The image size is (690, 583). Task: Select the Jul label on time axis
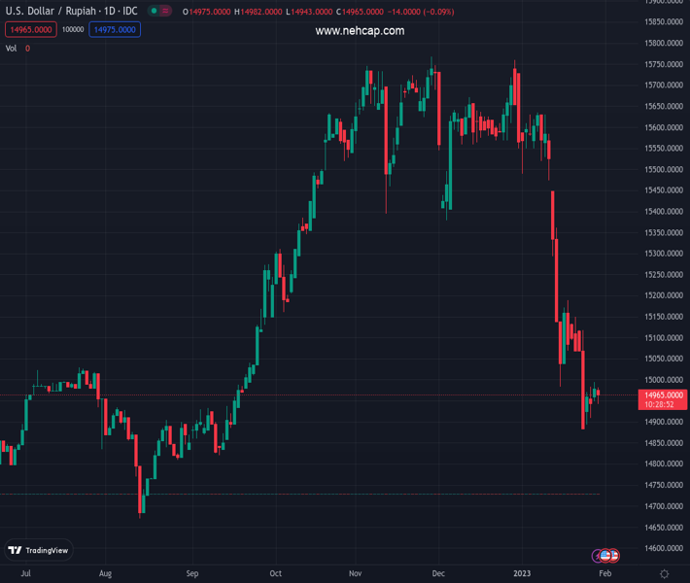pyautogui.click(x=26, y=573)
